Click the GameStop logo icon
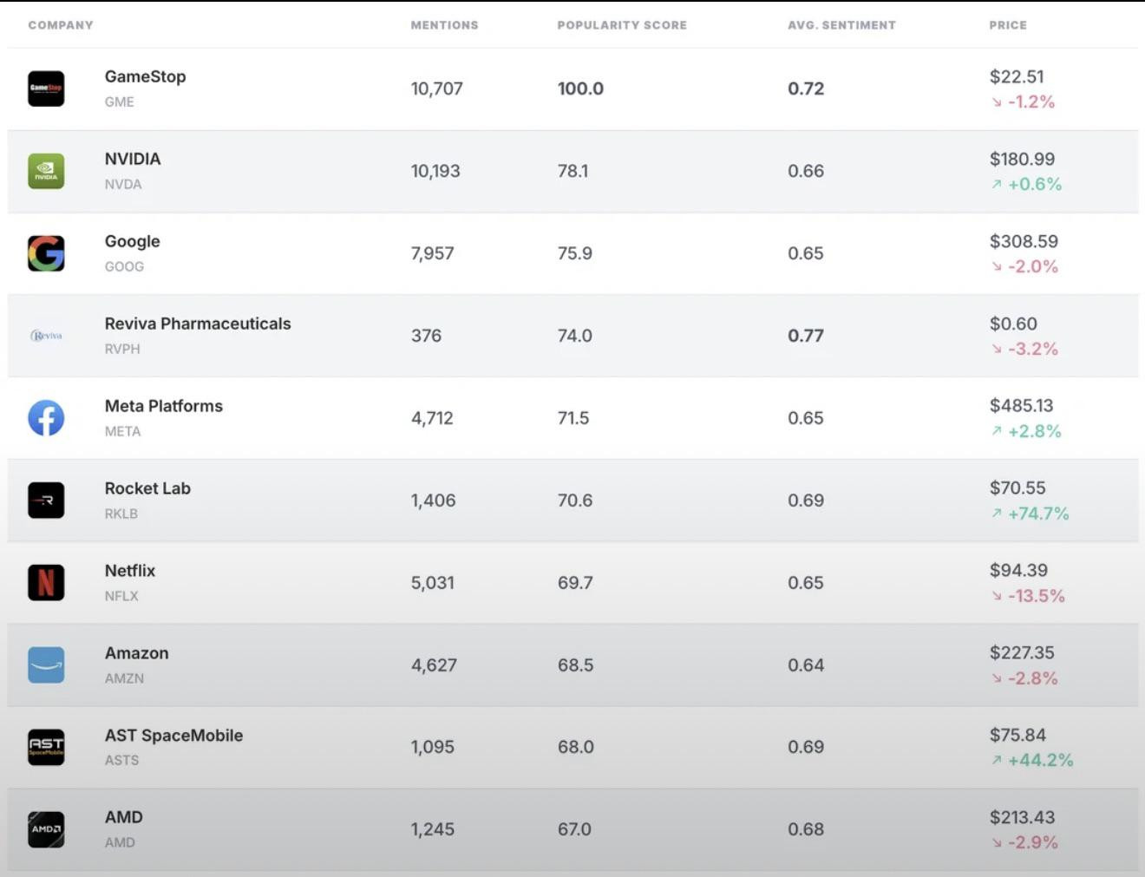Image resolution: width=1145 pixels, height=877 pixels. [x=46, y=88]
